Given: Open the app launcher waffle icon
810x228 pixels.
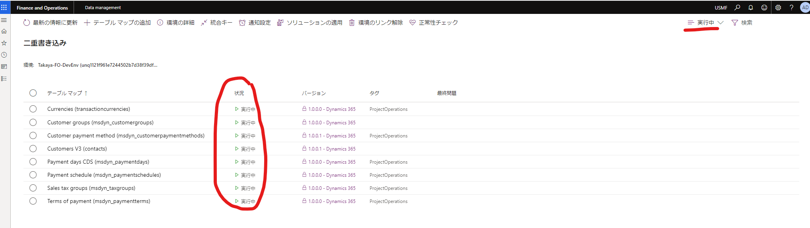Looking at the screenshot, I should (4, 8).
